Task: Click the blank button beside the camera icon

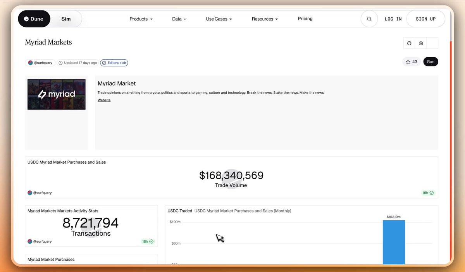Action: coord(432,43)
